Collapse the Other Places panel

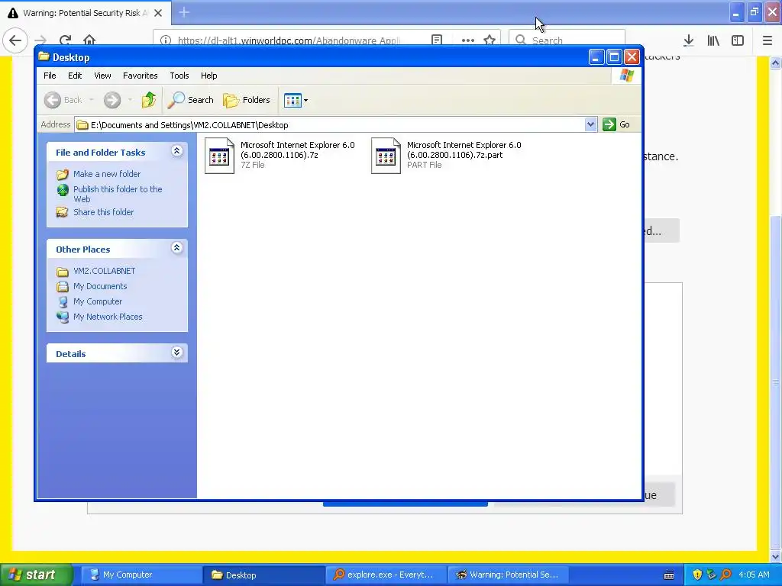pos(176,248)
